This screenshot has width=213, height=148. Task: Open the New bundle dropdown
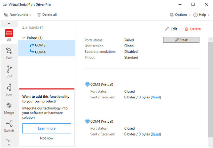(18, 14)
